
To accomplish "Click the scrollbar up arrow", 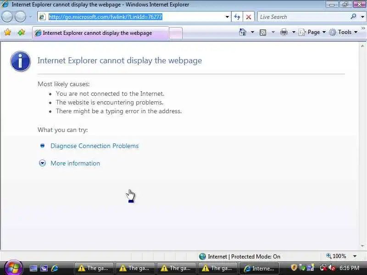I will tap(362, 46).
